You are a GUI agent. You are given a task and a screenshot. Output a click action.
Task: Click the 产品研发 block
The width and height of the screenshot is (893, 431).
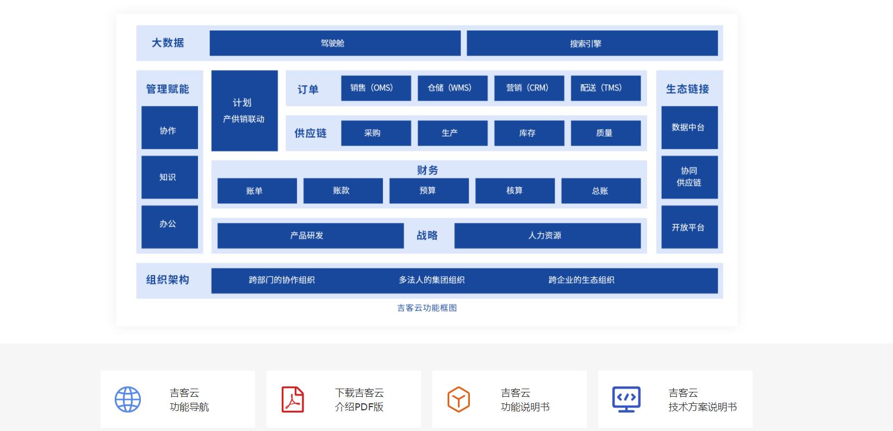tap(311, 236)
